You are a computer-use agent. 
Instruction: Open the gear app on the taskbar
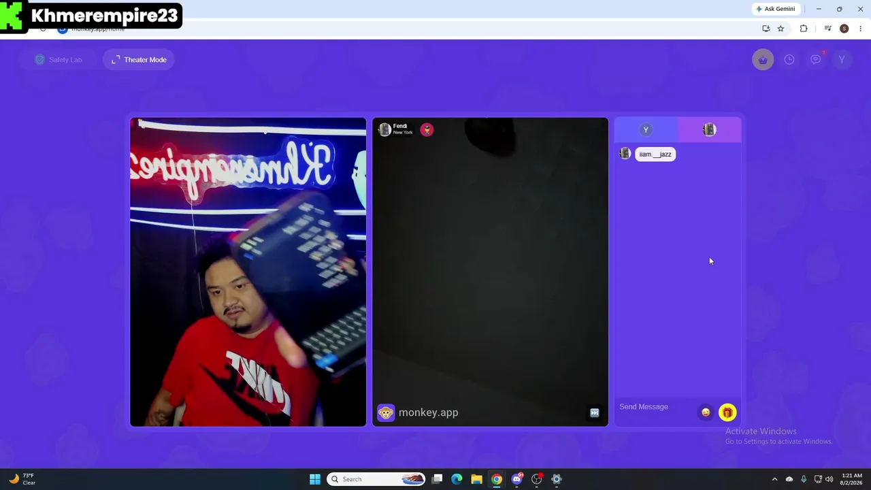557,479
